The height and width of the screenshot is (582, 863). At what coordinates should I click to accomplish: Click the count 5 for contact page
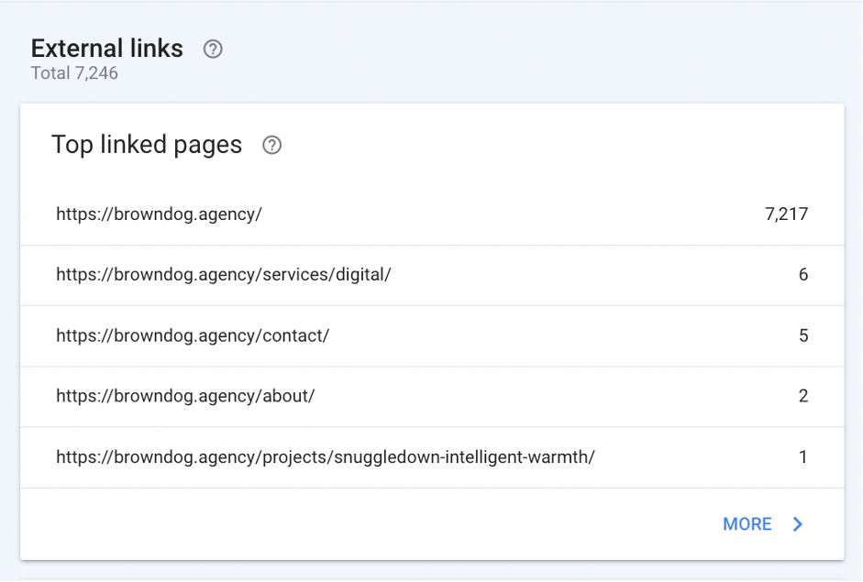click(x=803, y=335)
